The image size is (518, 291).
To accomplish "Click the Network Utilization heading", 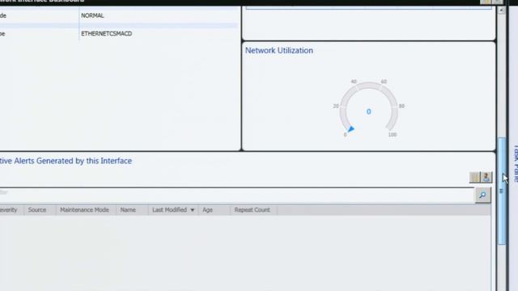I will (278, 50).
